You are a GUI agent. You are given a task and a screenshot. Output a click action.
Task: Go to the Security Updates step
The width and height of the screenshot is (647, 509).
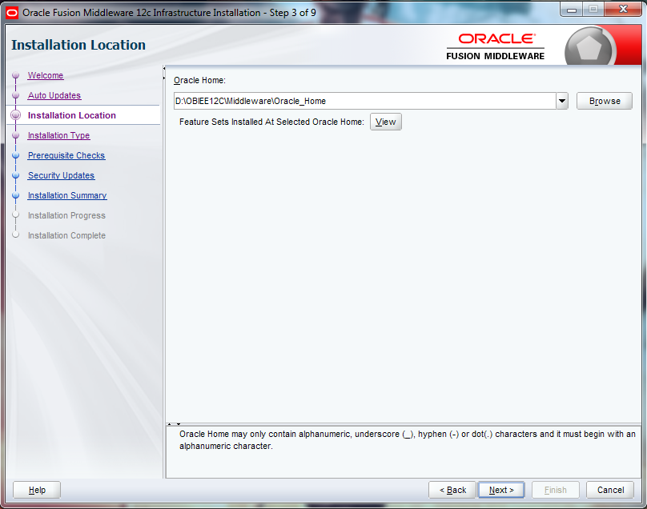(61, 175)
